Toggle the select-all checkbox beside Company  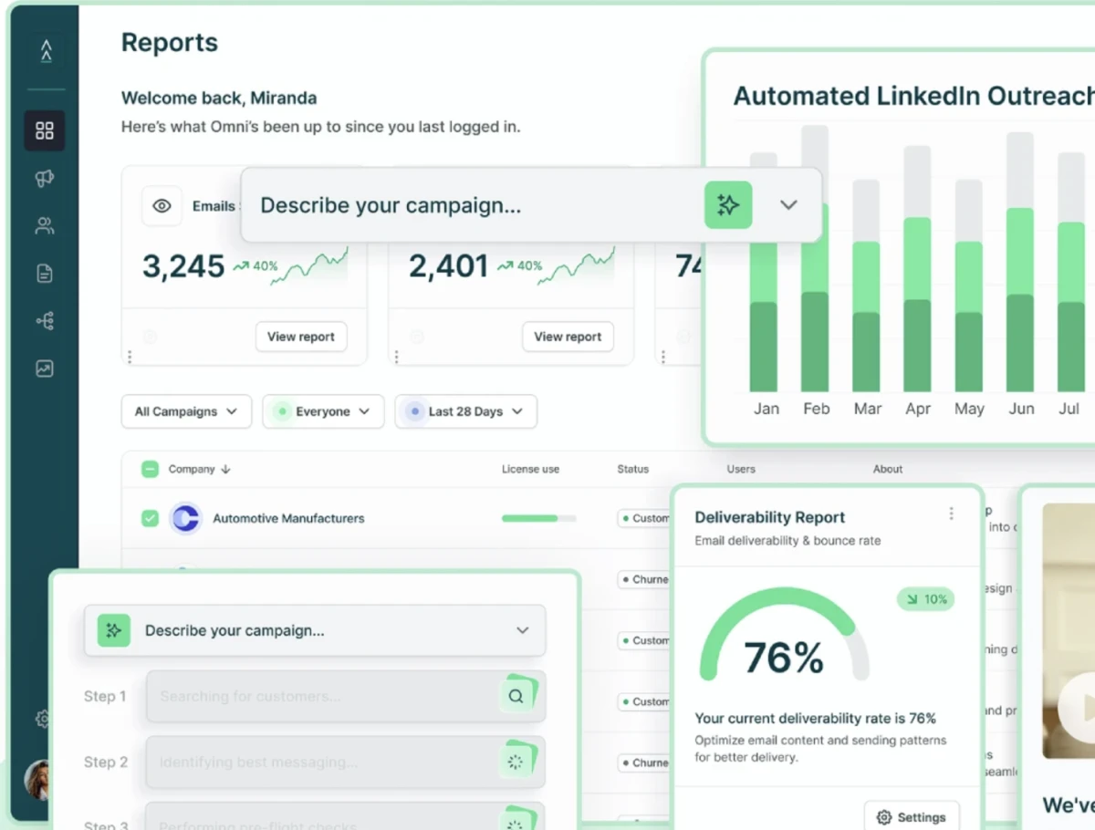[150, 469]
